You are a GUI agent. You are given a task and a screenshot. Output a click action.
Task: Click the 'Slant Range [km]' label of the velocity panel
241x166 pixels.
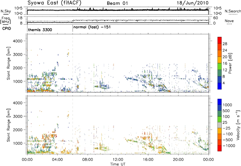pyautogui.click(x=8, y=125)
